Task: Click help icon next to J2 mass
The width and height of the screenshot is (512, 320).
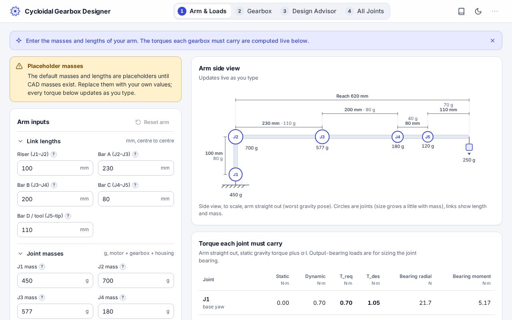Action: coord(123,267)
